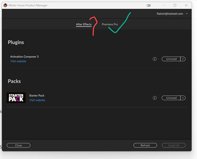Close the window with the title bar X
The width and height of the screenshot is (197, 159).
[x=186, y=5]
